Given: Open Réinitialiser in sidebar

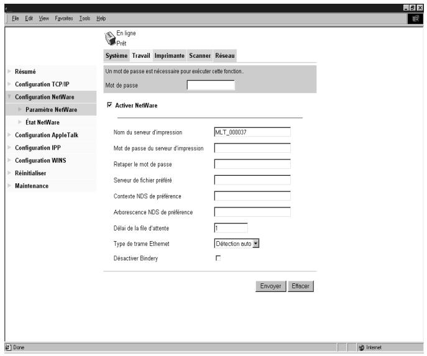Looking at the screenshot, I should pos(30,173).
